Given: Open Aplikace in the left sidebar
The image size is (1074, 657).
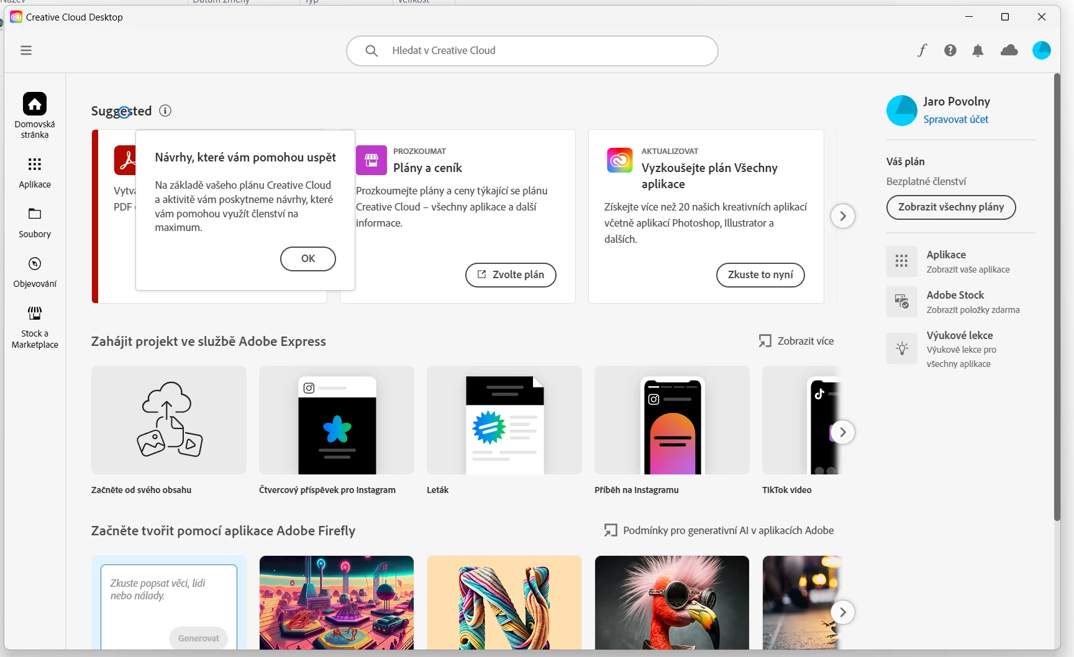Looking at the screenshot, I should 35,173.
